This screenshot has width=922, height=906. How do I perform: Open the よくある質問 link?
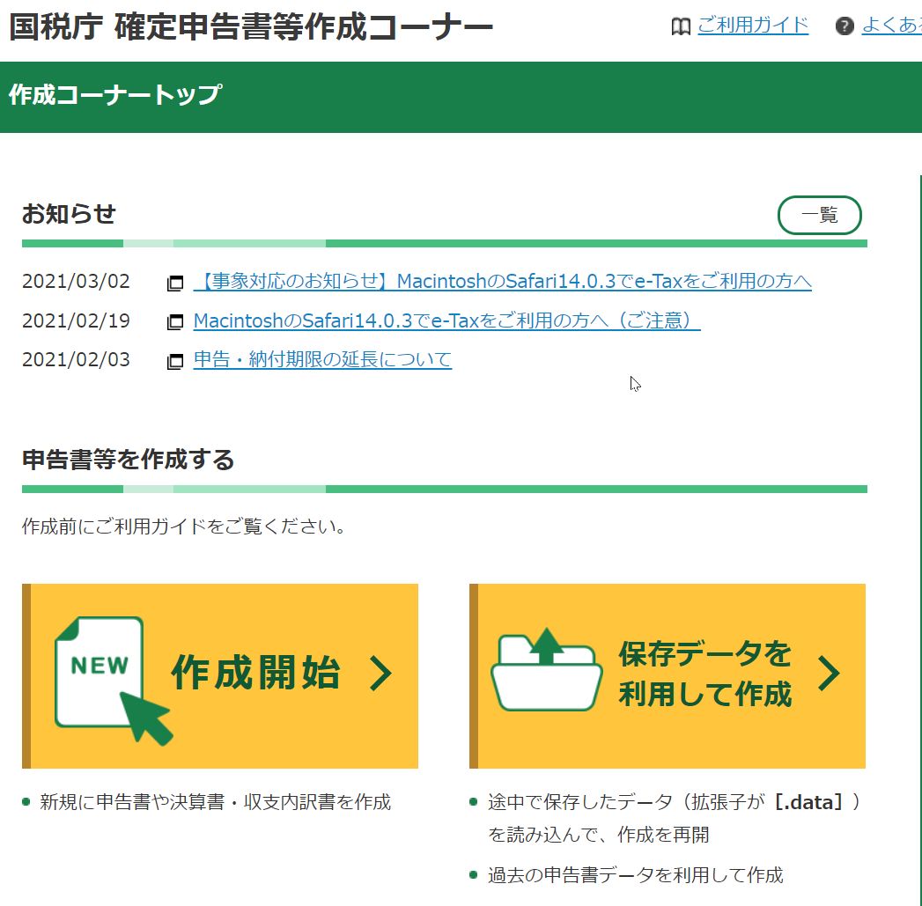(x=891, y=26)
